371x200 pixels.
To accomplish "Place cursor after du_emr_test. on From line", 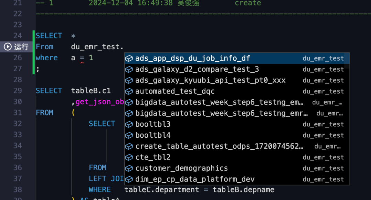I will click(124, 47).
